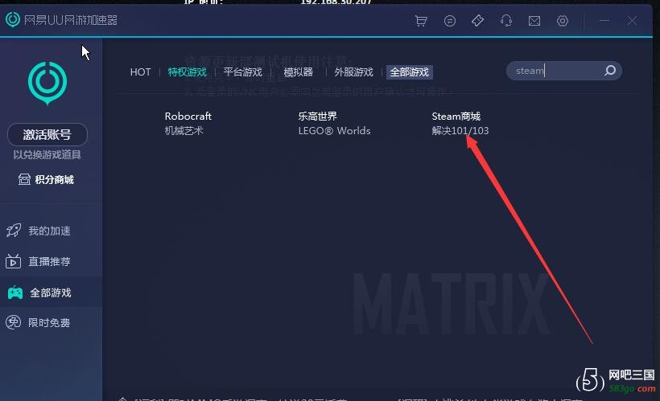Open the shopping cart icon in title bar
The image size is (660, 401).
(x=421, y=21)
